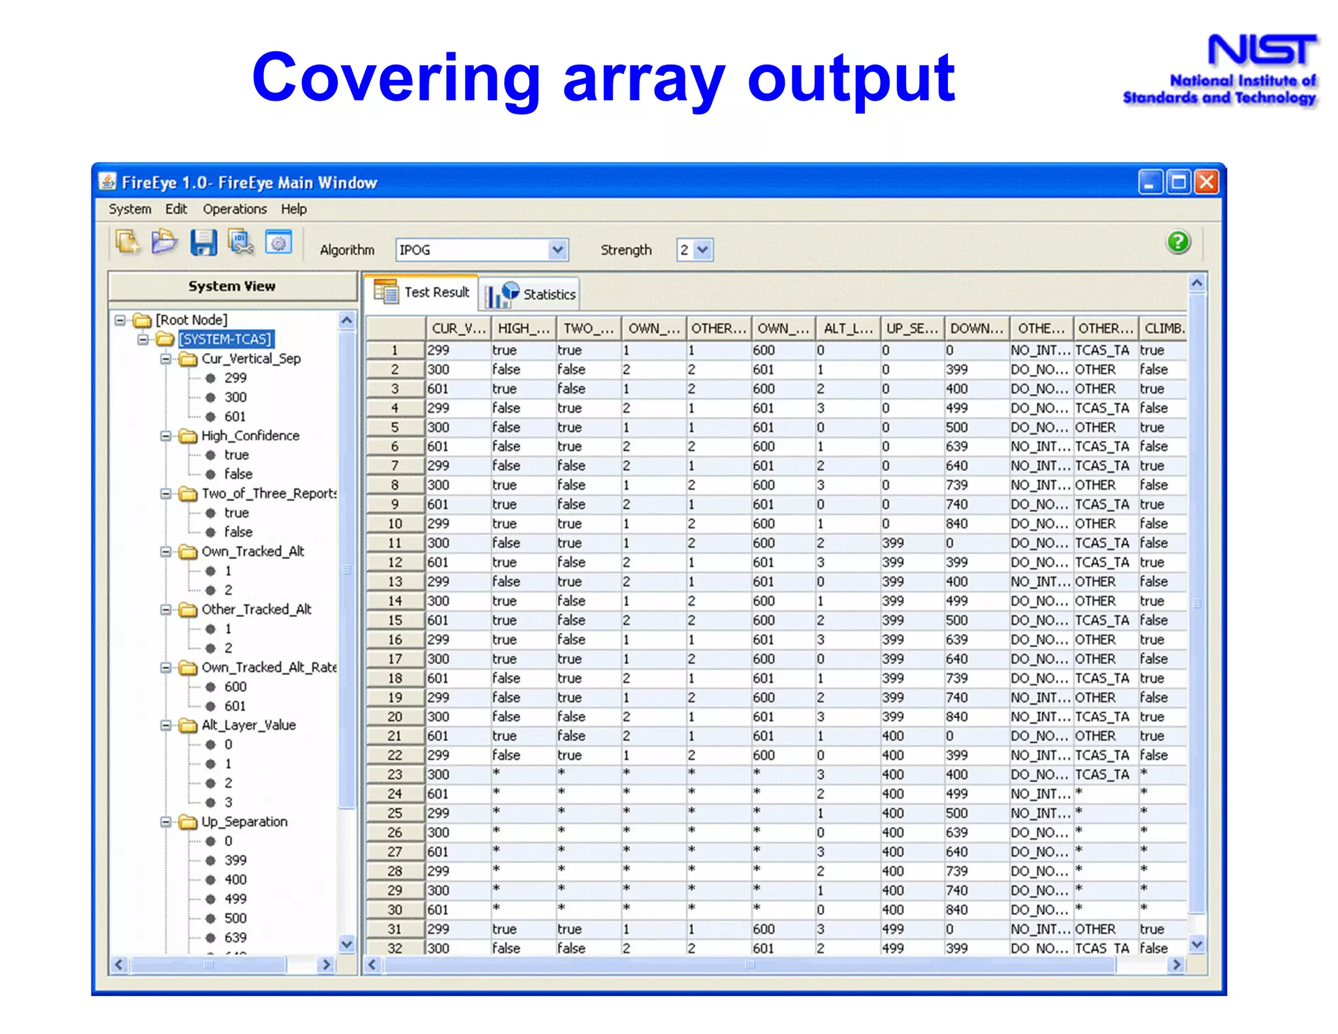The width and height of the screenshot is (1338, 1034).
Task: Click TCAS_TA cell in row 1
Action: (x=1105, y=350)
